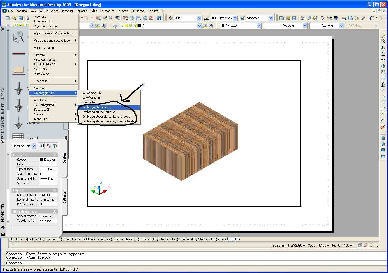This screenshot has width=388, height=273.
Task: Click the Zoom Realtime magnifier icon
Action: click(105, 18)
